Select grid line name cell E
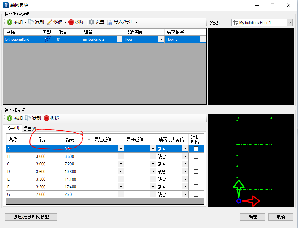 [20, 179]
